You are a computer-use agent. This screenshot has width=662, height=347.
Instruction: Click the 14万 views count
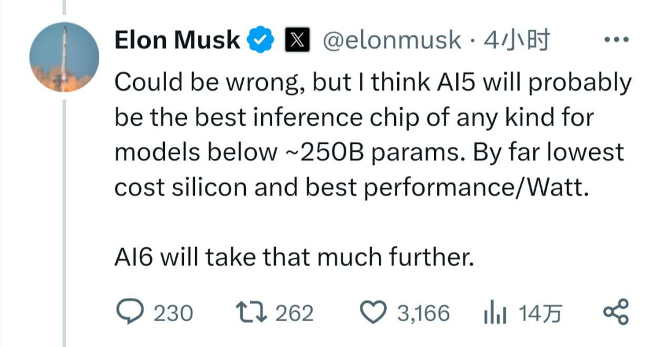click(540, 314)
